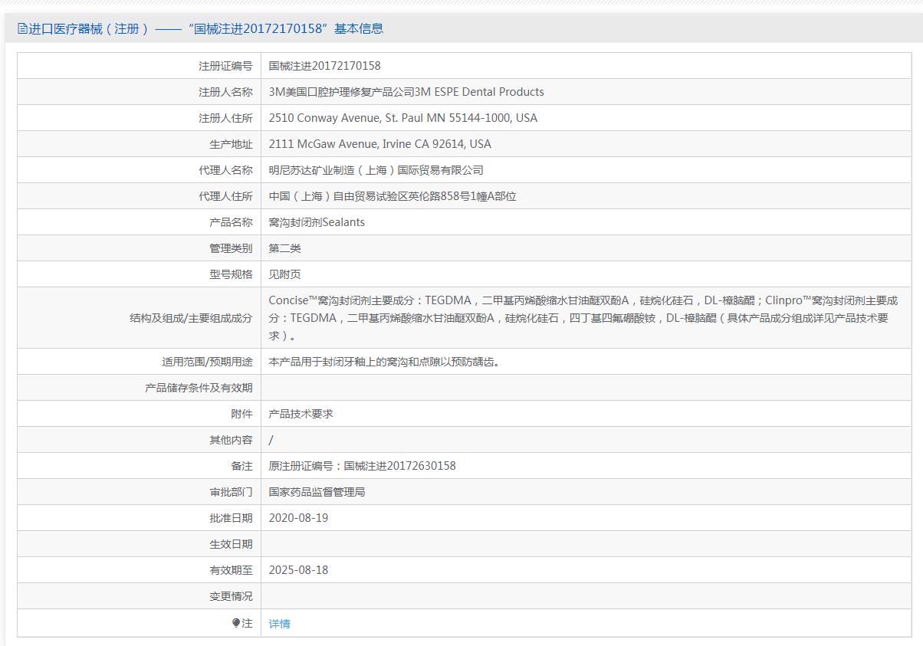923x646 pixels.
Task: Select the slash value in 其他内容 row
Action: pyautogui.click(x=271, y=440)
